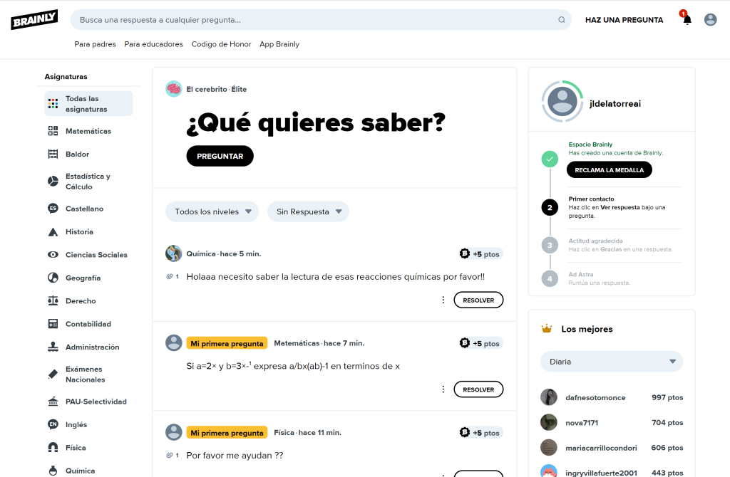
Task: Open the notifications bell
Action: pyautogui.click(x=687, y=20)
